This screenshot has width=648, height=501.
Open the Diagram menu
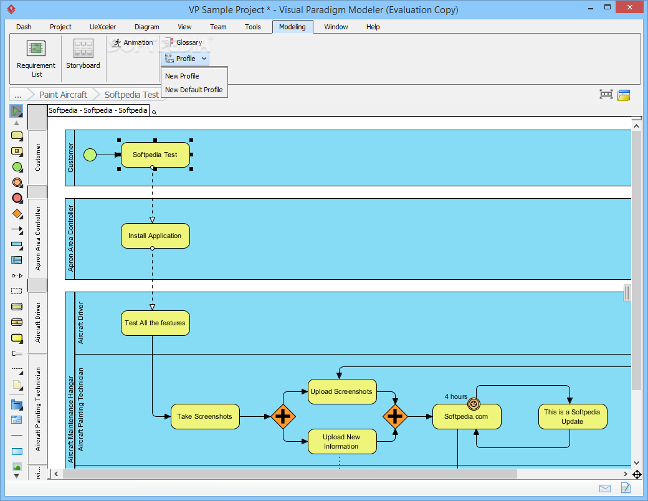pos(146,27)
